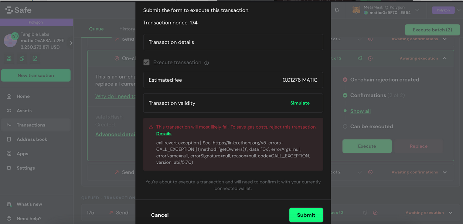
Task: Copy the Safe address using copy icon
Action: tap(22, 58)
